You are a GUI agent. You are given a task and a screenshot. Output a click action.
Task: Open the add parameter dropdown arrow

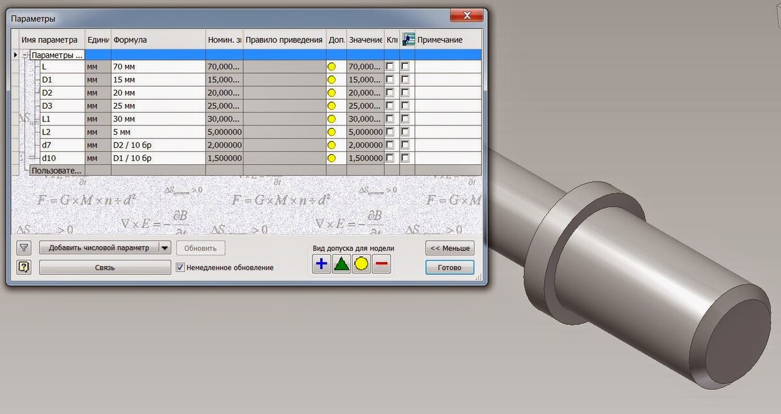coord(165,248)
